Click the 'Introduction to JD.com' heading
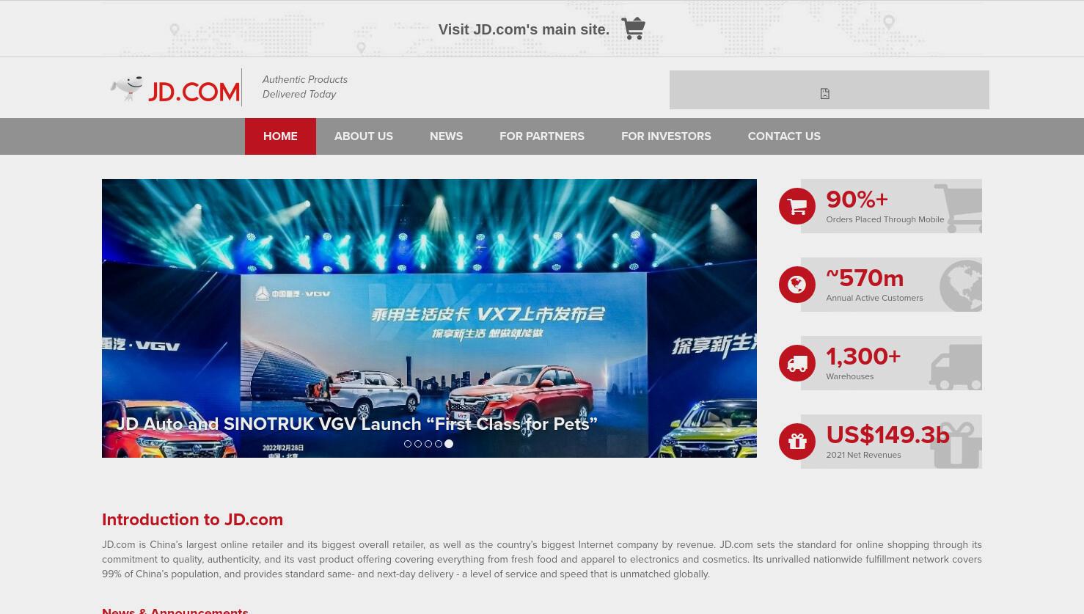The width and height of the screenshot is (1084, 614). click(x=192, y=519)
